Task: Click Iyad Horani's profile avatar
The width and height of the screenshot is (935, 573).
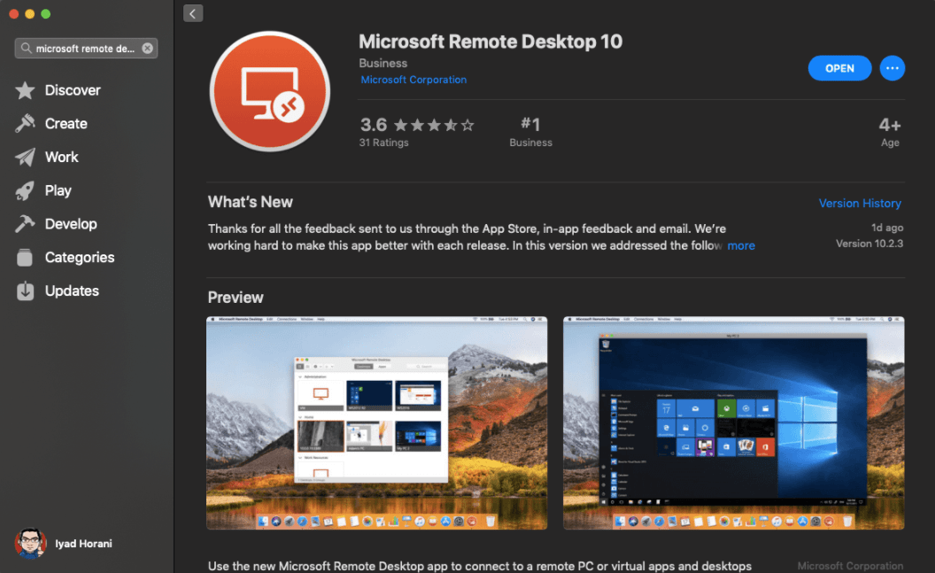Action: (32, 543)
